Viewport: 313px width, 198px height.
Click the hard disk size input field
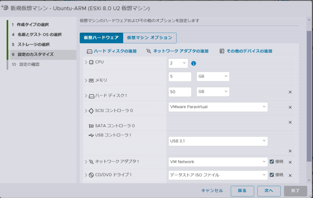click(180, 92)
